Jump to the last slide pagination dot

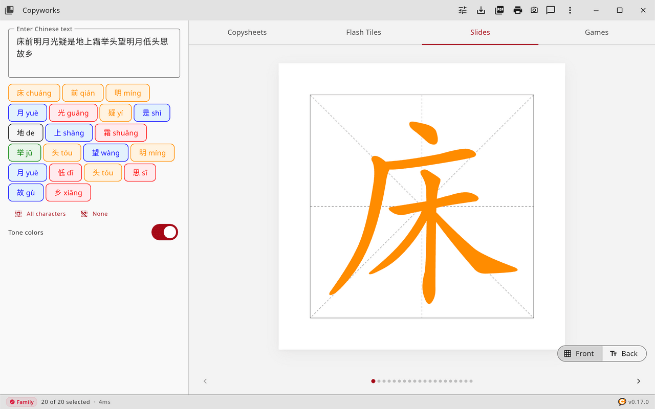pyautogui.click(x=471, y=381)
